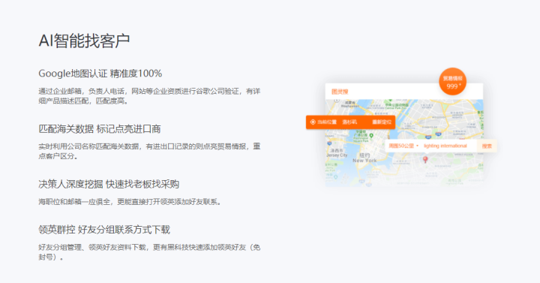Click the orange 贸易情报 999+ badge

pyautogui.click(x=452, y=82)
